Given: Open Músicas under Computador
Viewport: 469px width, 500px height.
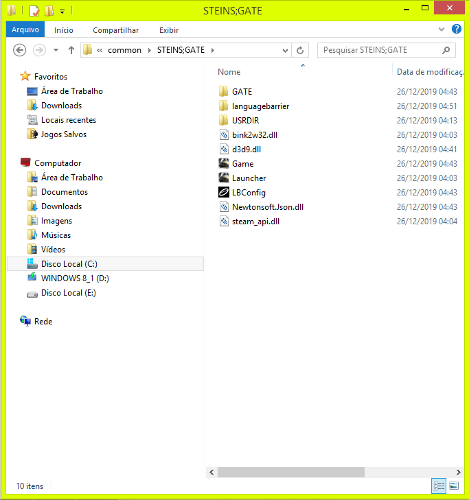Looking at the screenshot, I should 56,235.
